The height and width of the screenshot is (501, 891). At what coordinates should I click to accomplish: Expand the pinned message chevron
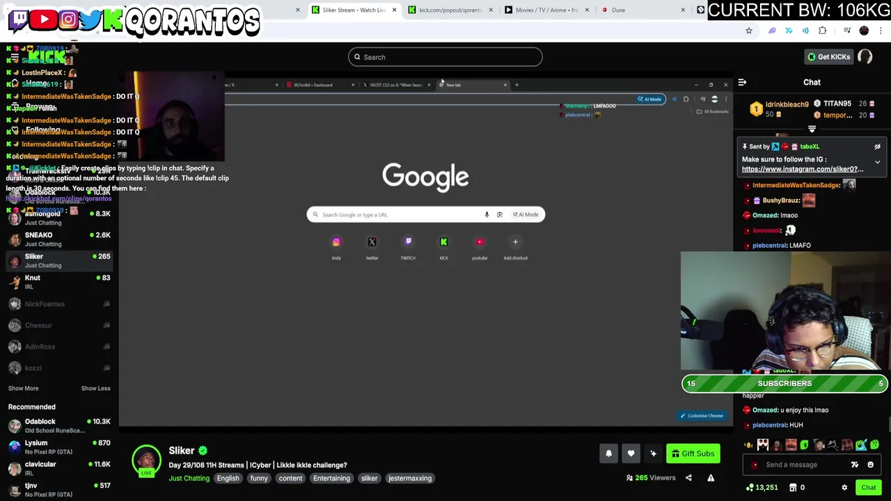(877, 162)
